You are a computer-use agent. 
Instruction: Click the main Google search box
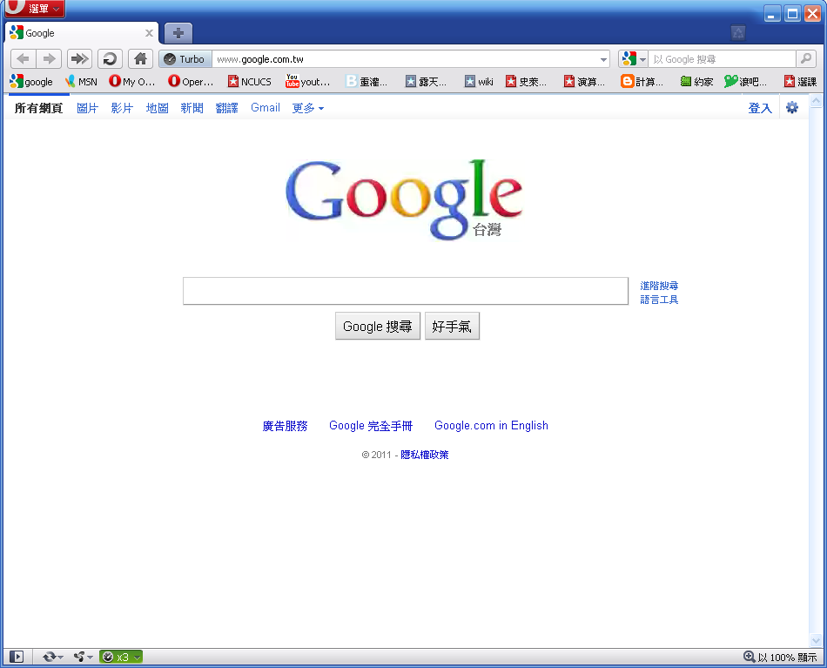406,291
